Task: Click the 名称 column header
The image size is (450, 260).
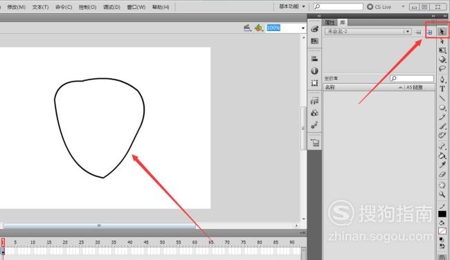Action: coord(330,87)
